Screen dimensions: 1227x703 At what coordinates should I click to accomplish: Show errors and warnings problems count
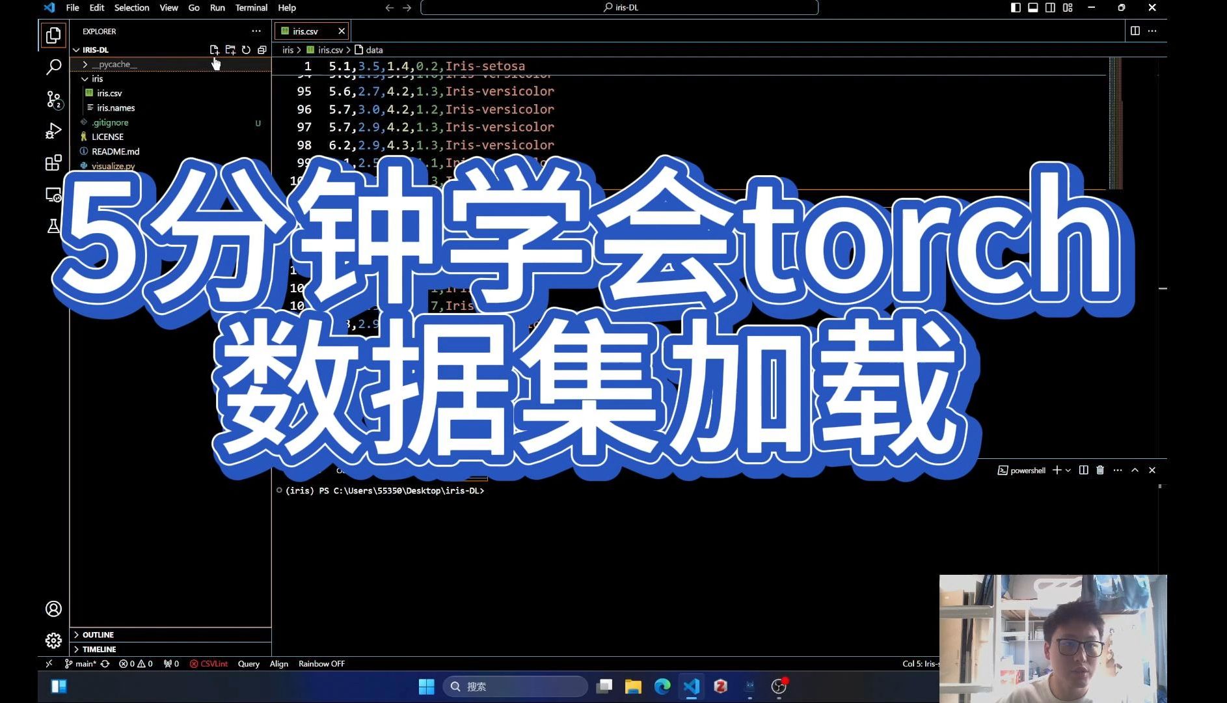click(136, 664)
